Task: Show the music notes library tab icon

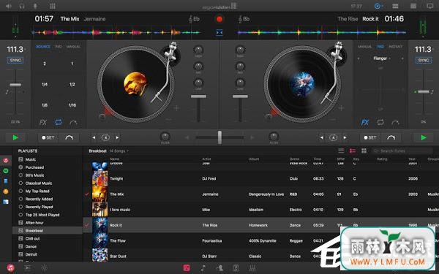Action: [203, 268]
